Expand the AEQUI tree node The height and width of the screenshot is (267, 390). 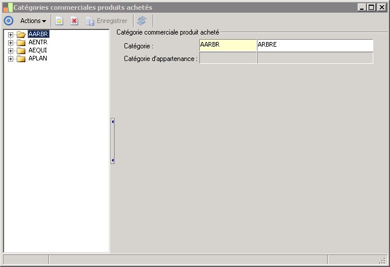point(10,51)
